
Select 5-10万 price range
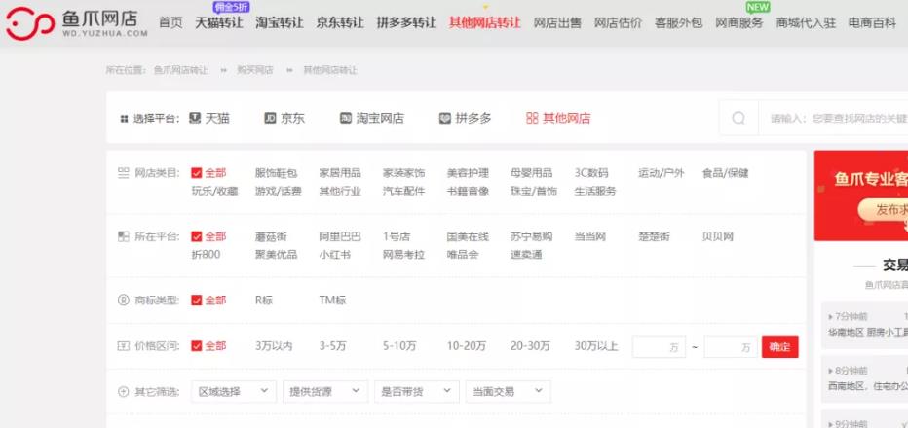(399, 346)
